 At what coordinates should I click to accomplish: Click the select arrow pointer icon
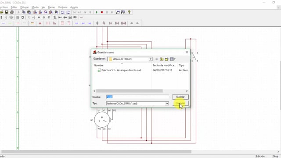(x=57, y=12)
